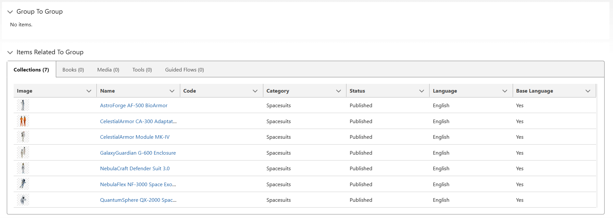Viewport: 613px width, 218px height.
Task: Open the CelestialArmor Module MK-IV collection
Action: [135, 137]
